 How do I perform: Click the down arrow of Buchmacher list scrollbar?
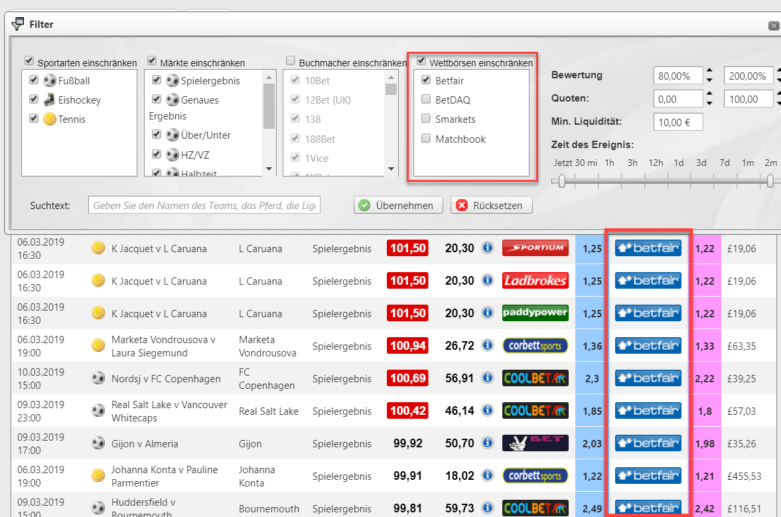391,169
